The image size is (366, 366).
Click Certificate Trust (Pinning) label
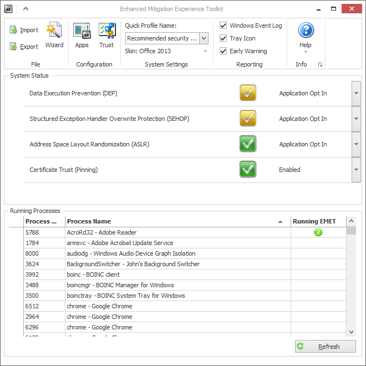click(x=63, y=170)
